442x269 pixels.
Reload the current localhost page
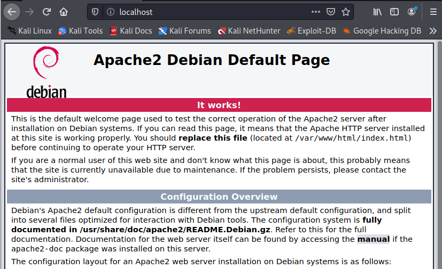coord(46,12)
